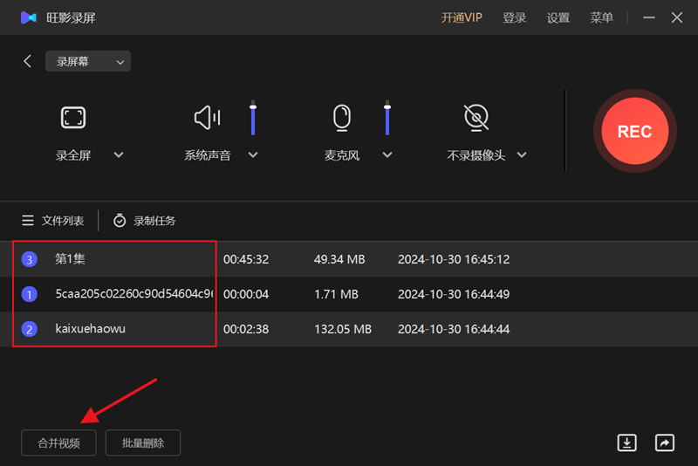Expand the 录全屏 dropdown arrow
The height and width of the screenshot is (466, 698).
coord(119,154)
